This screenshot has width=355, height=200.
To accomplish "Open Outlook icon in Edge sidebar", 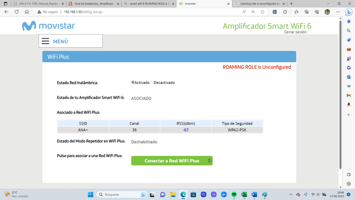I will tap(349, 77).
